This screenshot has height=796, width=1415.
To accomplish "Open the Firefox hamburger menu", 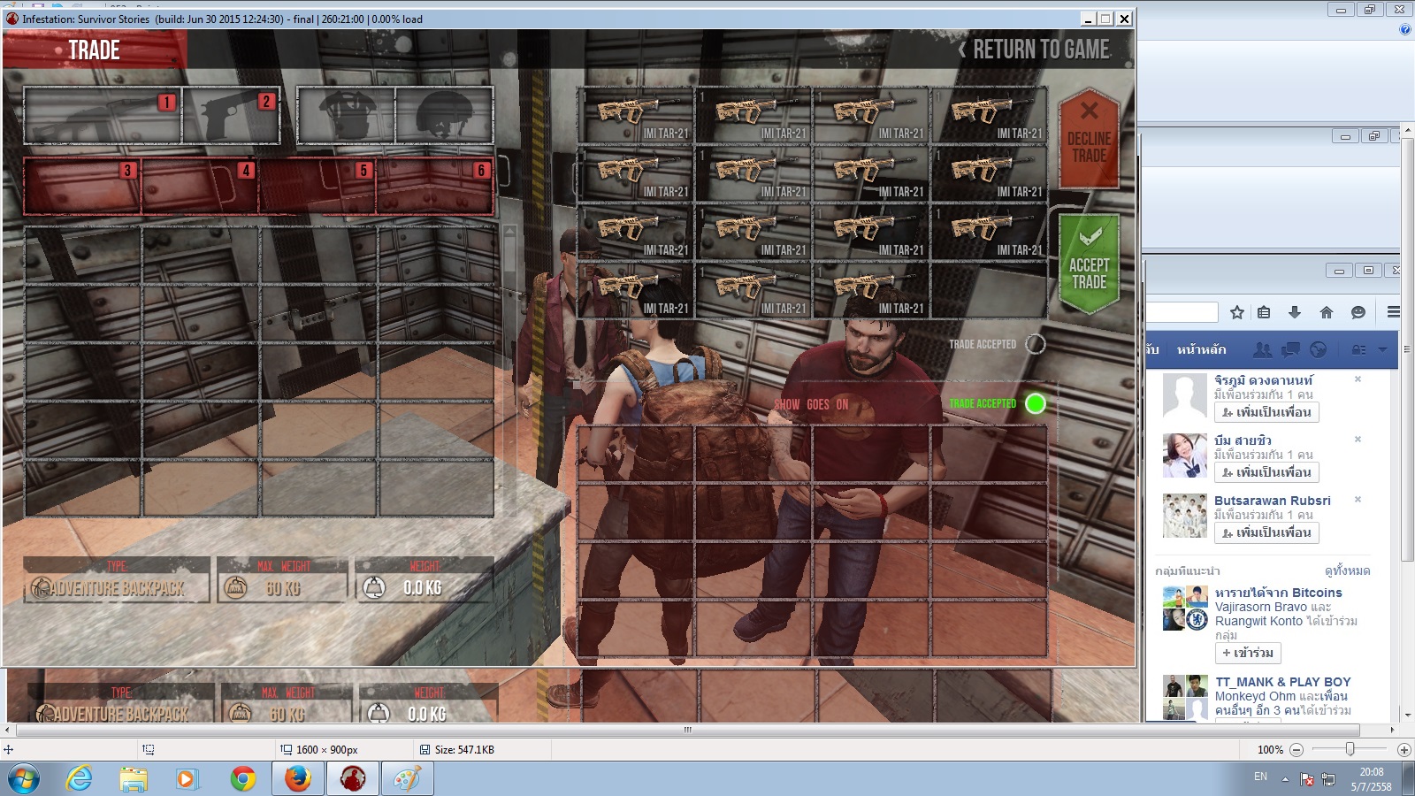I will pyautogui.click(x=1393, y=312).
